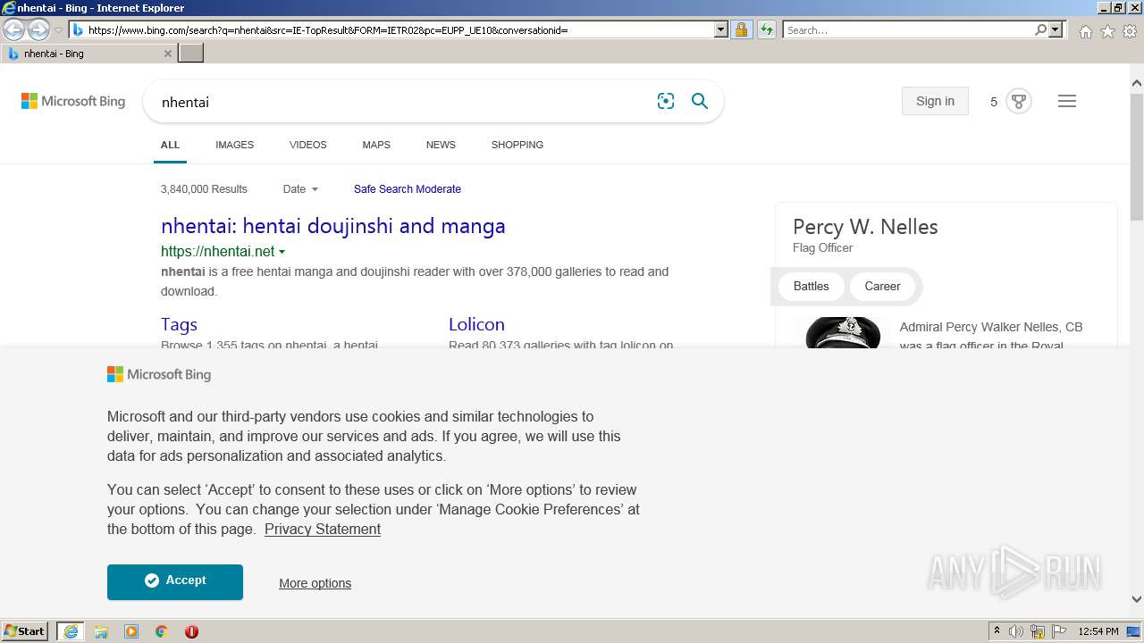
Task: Switch to the VIDEOS tab
Action: pos(307,145)
